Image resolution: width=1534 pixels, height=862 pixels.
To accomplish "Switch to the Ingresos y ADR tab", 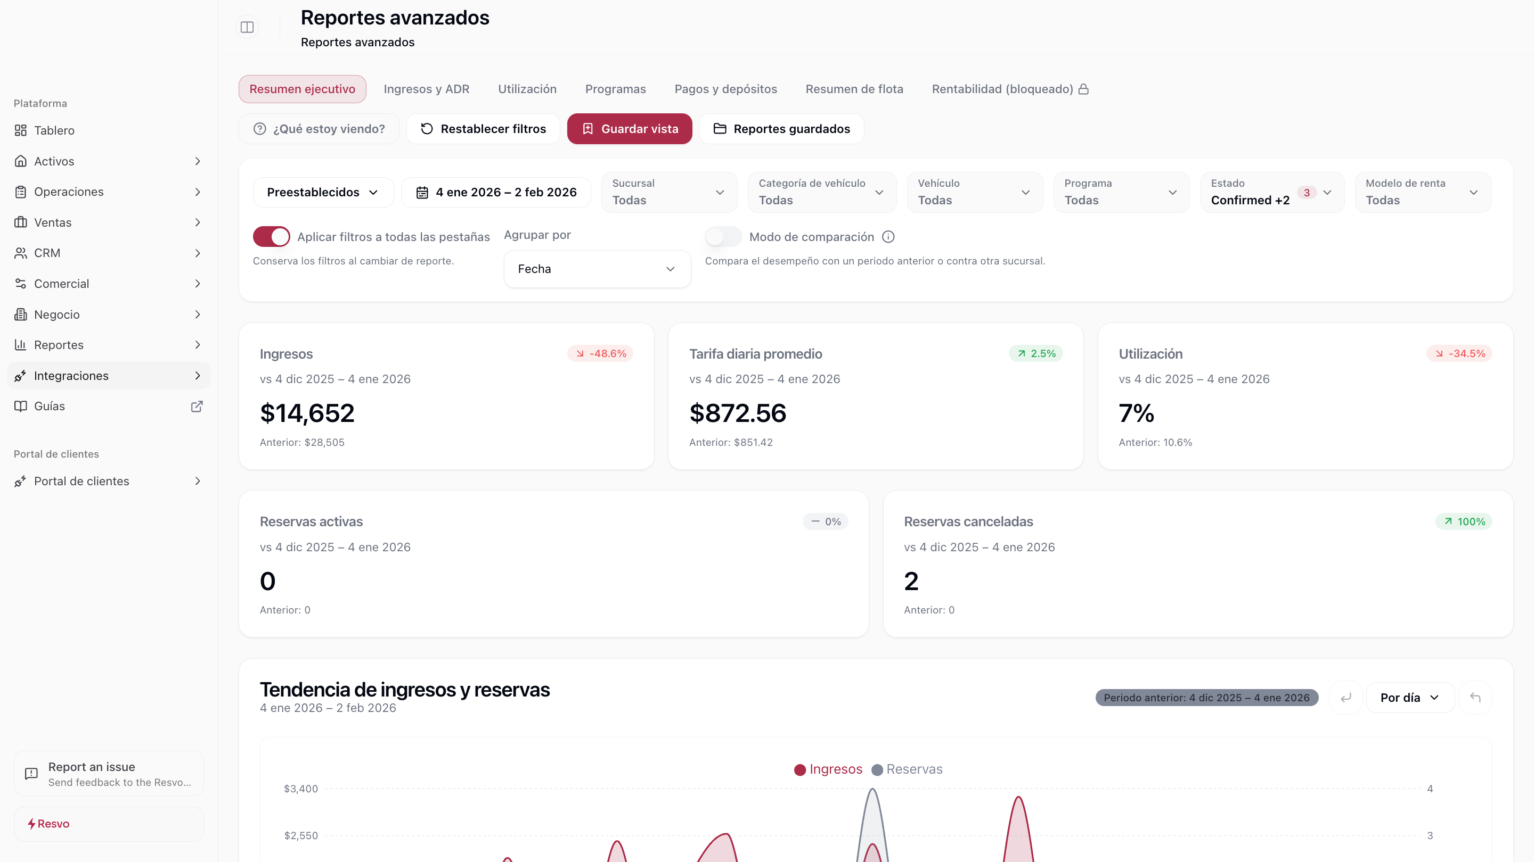I will (x=426, y=89).
